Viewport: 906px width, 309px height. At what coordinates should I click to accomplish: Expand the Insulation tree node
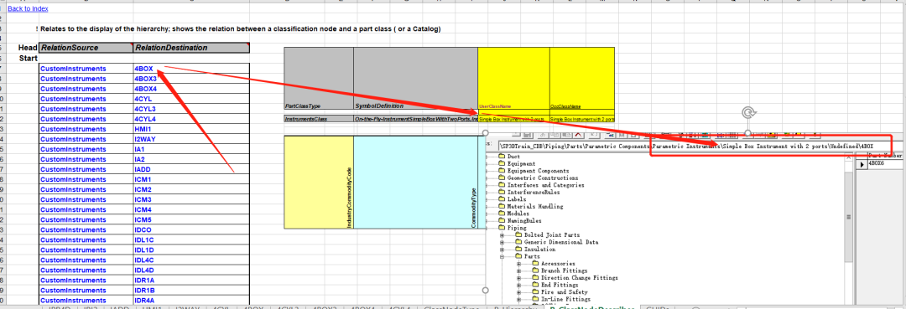(502, 249)
